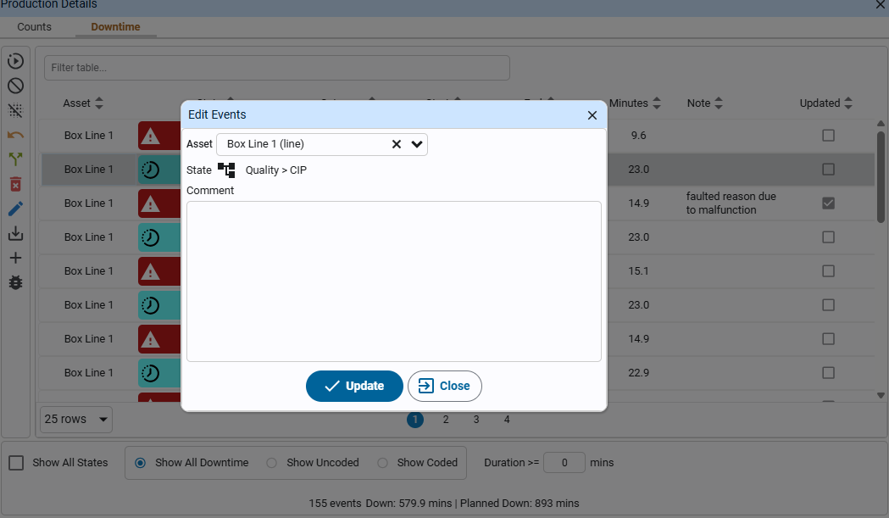Screen dimensions: 889x518
Task: Click the download/export icon in the sidebar
Action: pyautogui.click(x=15, y=233)
